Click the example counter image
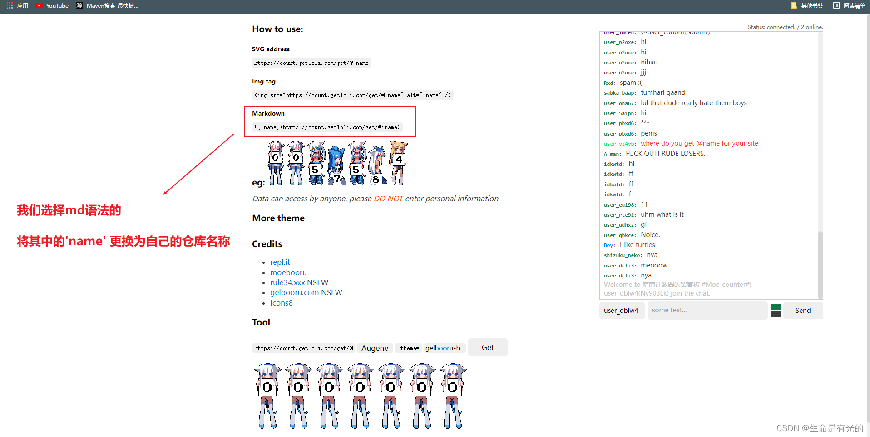This screenshot has height=437, width=870. 337,163
